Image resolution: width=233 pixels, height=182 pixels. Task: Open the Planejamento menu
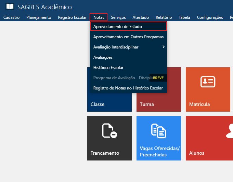coord(39,17)
